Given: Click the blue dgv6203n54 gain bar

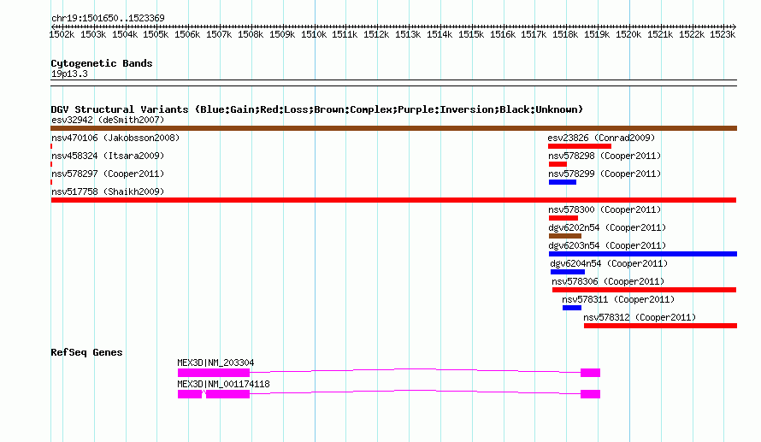Looking at the screenshot, I should [x=643, y=254].
